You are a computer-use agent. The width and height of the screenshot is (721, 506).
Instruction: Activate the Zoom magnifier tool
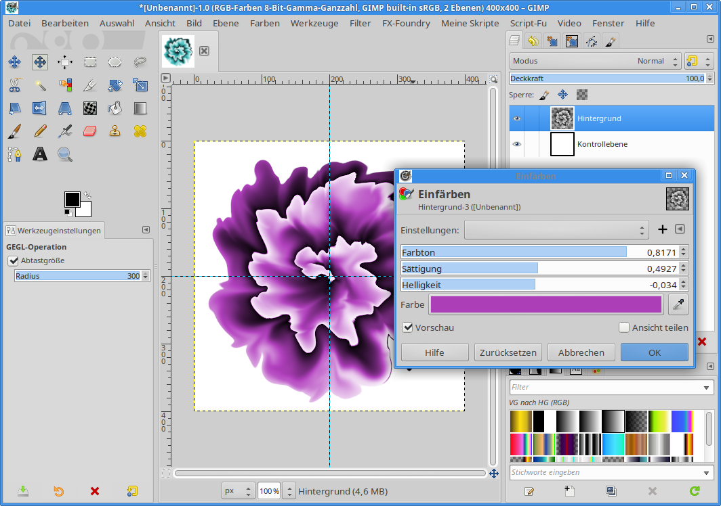[x=65, y=154]
